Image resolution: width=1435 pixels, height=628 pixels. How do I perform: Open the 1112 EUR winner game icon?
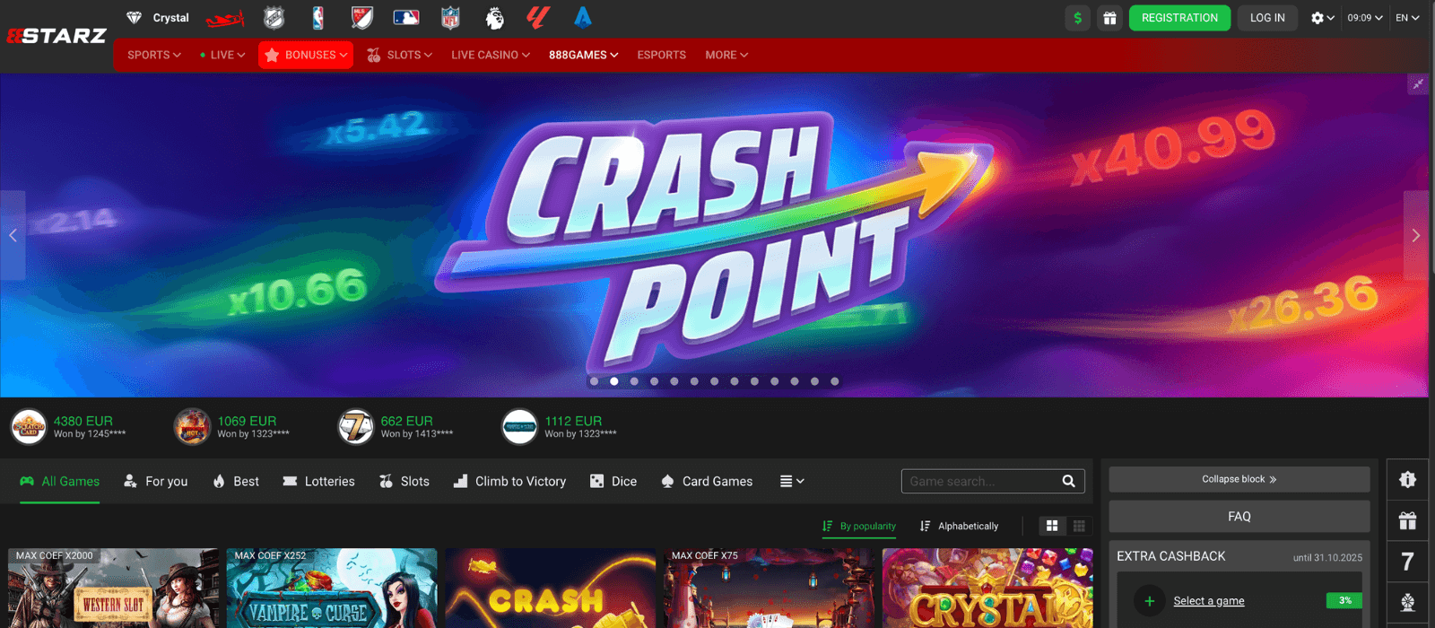519,427
